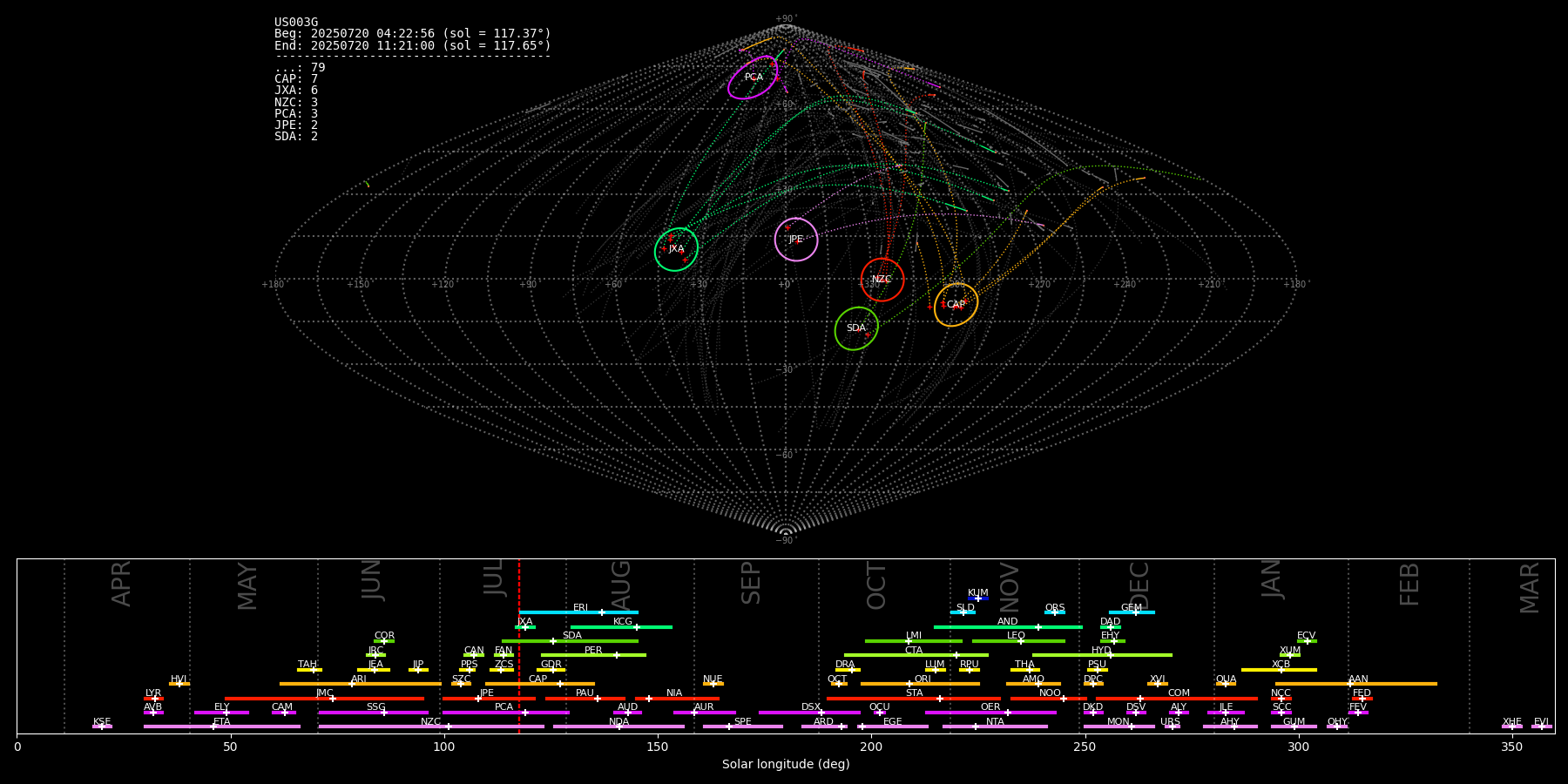Click the pink ETA shower bar in timeline

(x=221, y=727)
